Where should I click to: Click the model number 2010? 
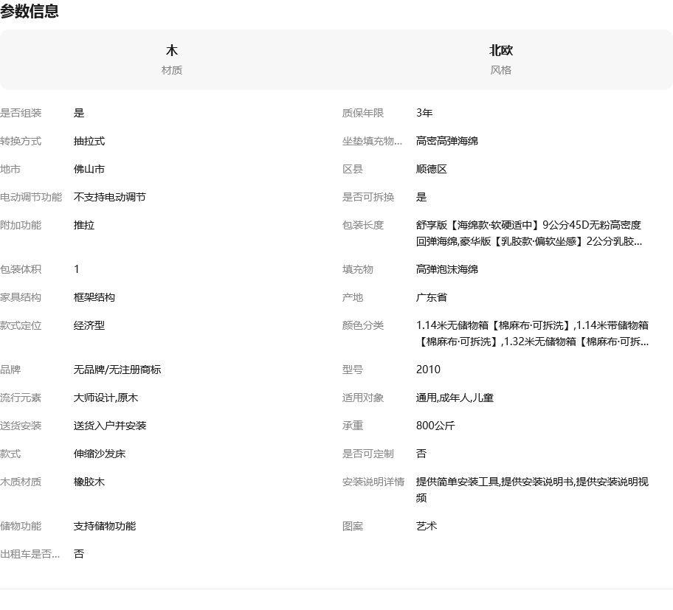click(x=428, y=370)
